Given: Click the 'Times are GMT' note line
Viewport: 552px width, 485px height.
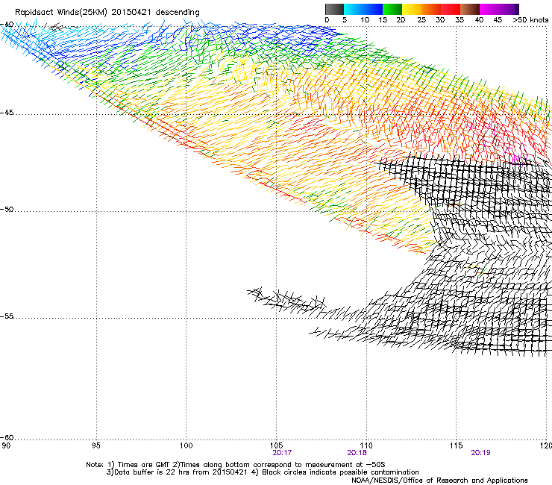Looking at the screenshot, I should coord(236,465).
